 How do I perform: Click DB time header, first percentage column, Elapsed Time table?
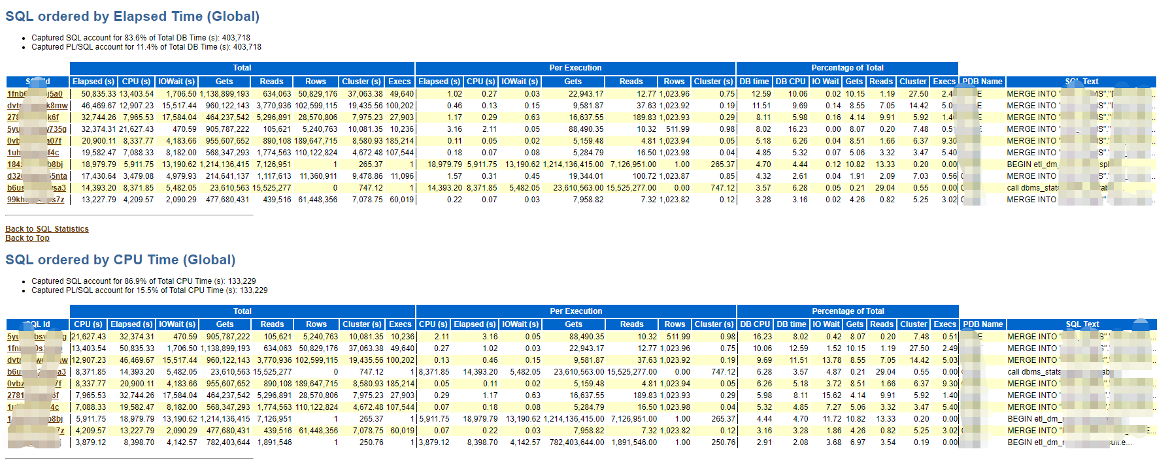click(754, 82)
